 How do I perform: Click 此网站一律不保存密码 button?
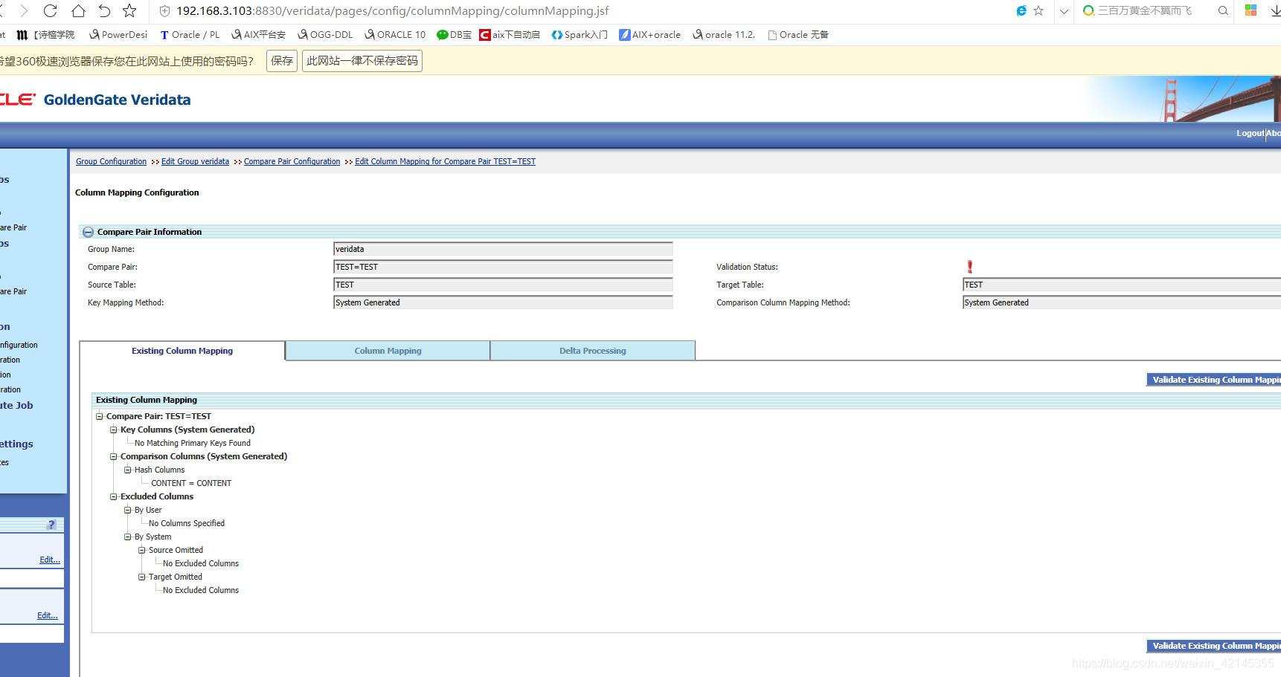362,61
